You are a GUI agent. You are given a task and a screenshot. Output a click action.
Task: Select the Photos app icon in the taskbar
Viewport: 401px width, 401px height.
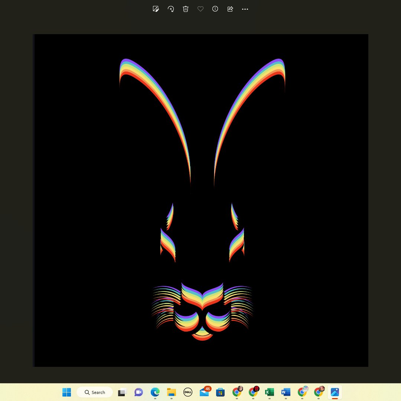click(335, 392)
